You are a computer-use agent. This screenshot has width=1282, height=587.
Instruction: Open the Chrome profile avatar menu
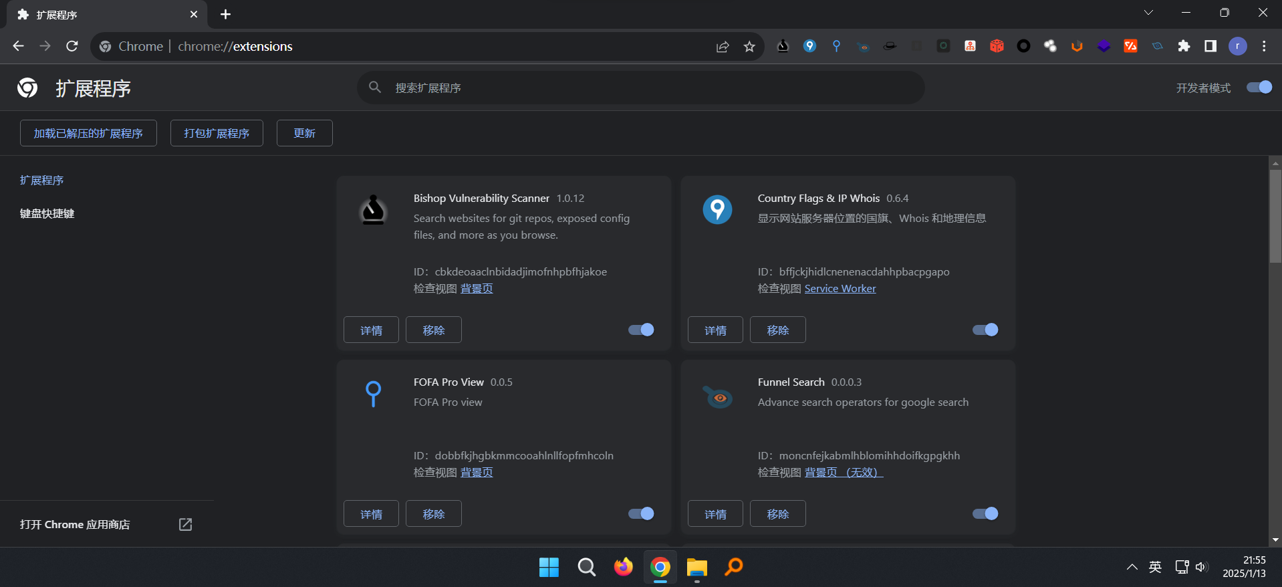pyautogui.click(x=1238, y=46)
